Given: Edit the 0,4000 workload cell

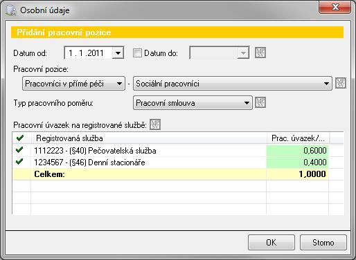Looking at the screenshot, I should coord(297,162).
